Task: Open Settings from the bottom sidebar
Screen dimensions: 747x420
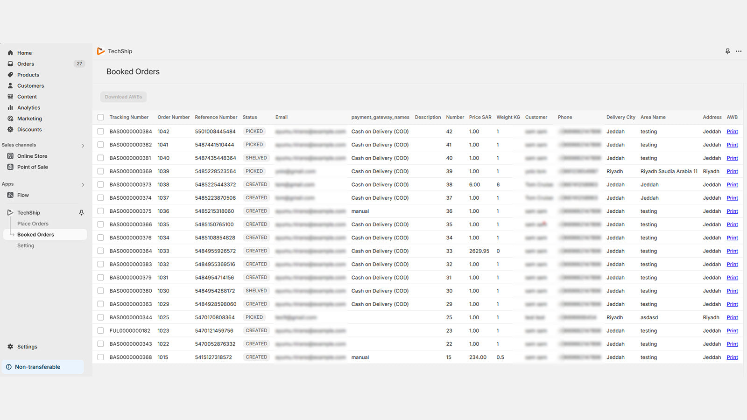Action: pyautogui.click(x=27, y=347)
